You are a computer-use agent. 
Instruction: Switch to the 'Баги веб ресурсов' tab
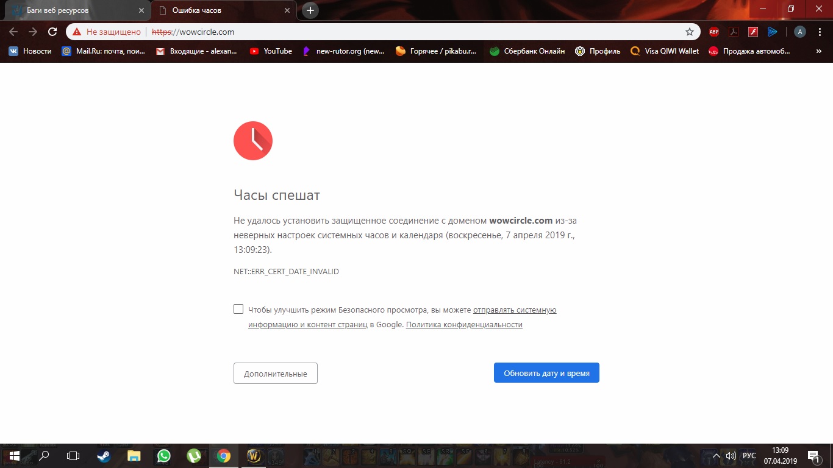point(76,10)
